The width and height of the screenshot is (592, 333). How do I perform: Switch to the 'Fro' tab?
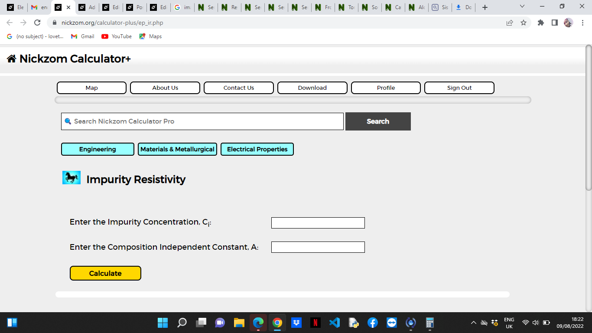324,7
